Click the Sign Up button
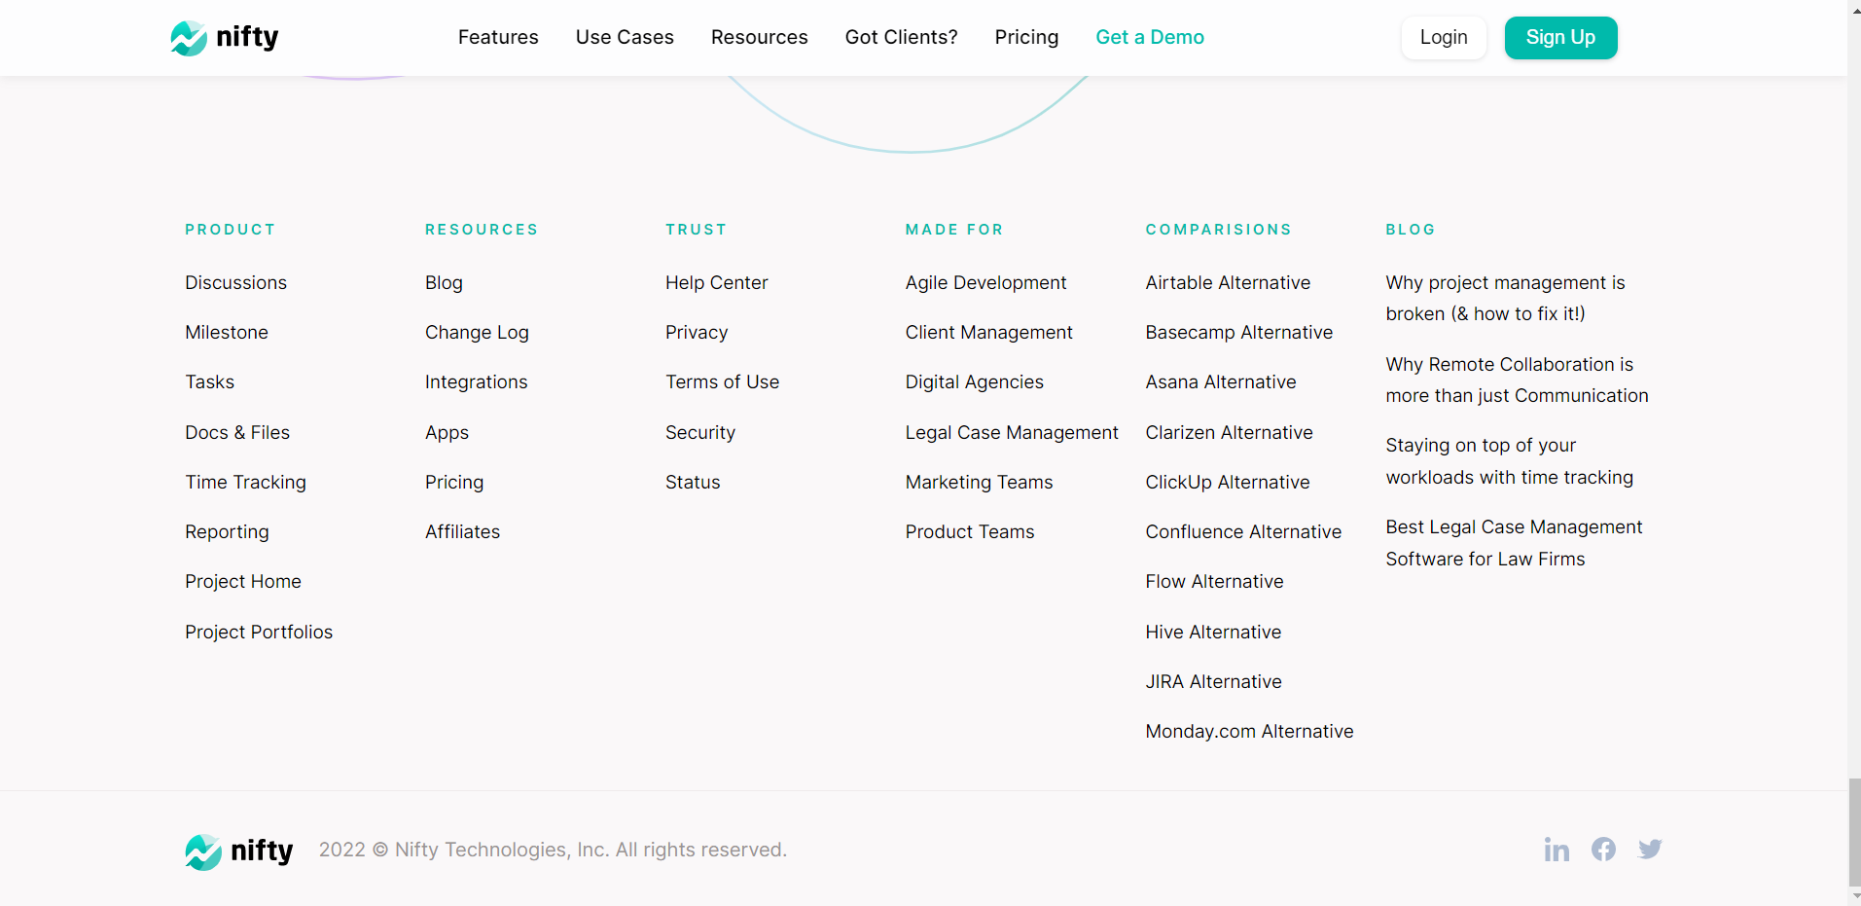 click(1559, 37)
